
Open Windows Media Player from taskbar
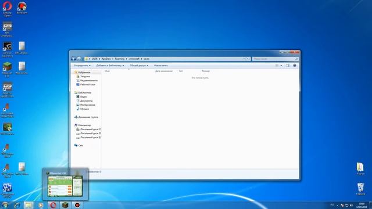[x=41, y=205]
